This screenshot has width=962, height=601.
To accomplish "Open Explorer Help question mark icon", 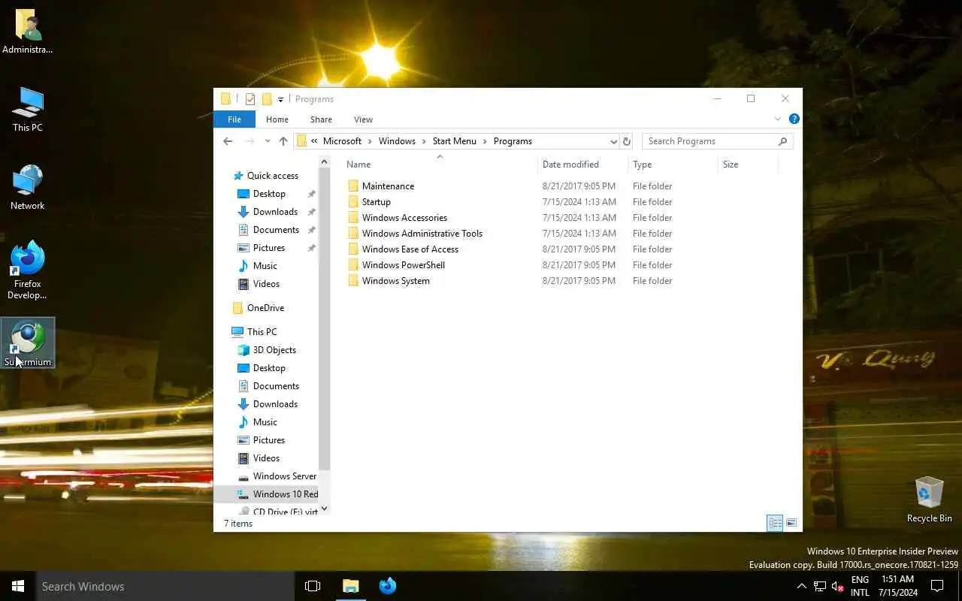I will coord(794,119).
